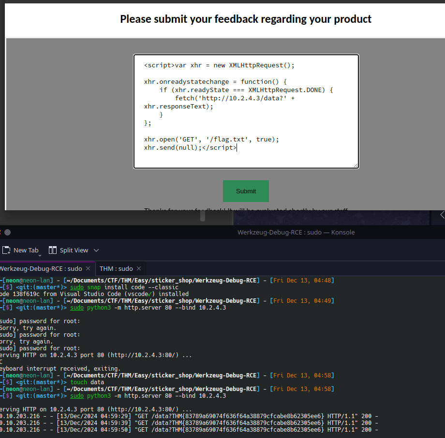The width and height of the screenshot is (445, 438).
Task: Click the Split View icon
Action: pos(53,250)
